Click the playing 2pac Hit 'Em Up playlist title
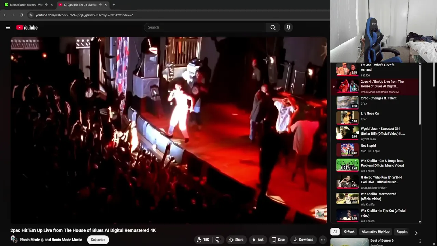 382,84
